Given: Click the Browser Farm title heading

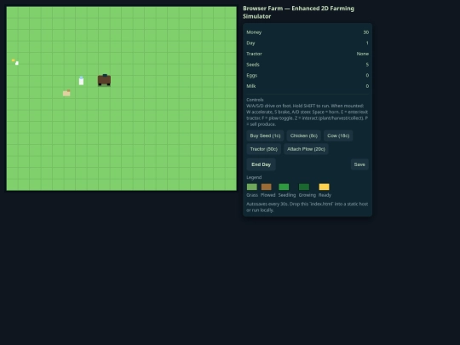Looking at the screenshot, I should [298, 12].
